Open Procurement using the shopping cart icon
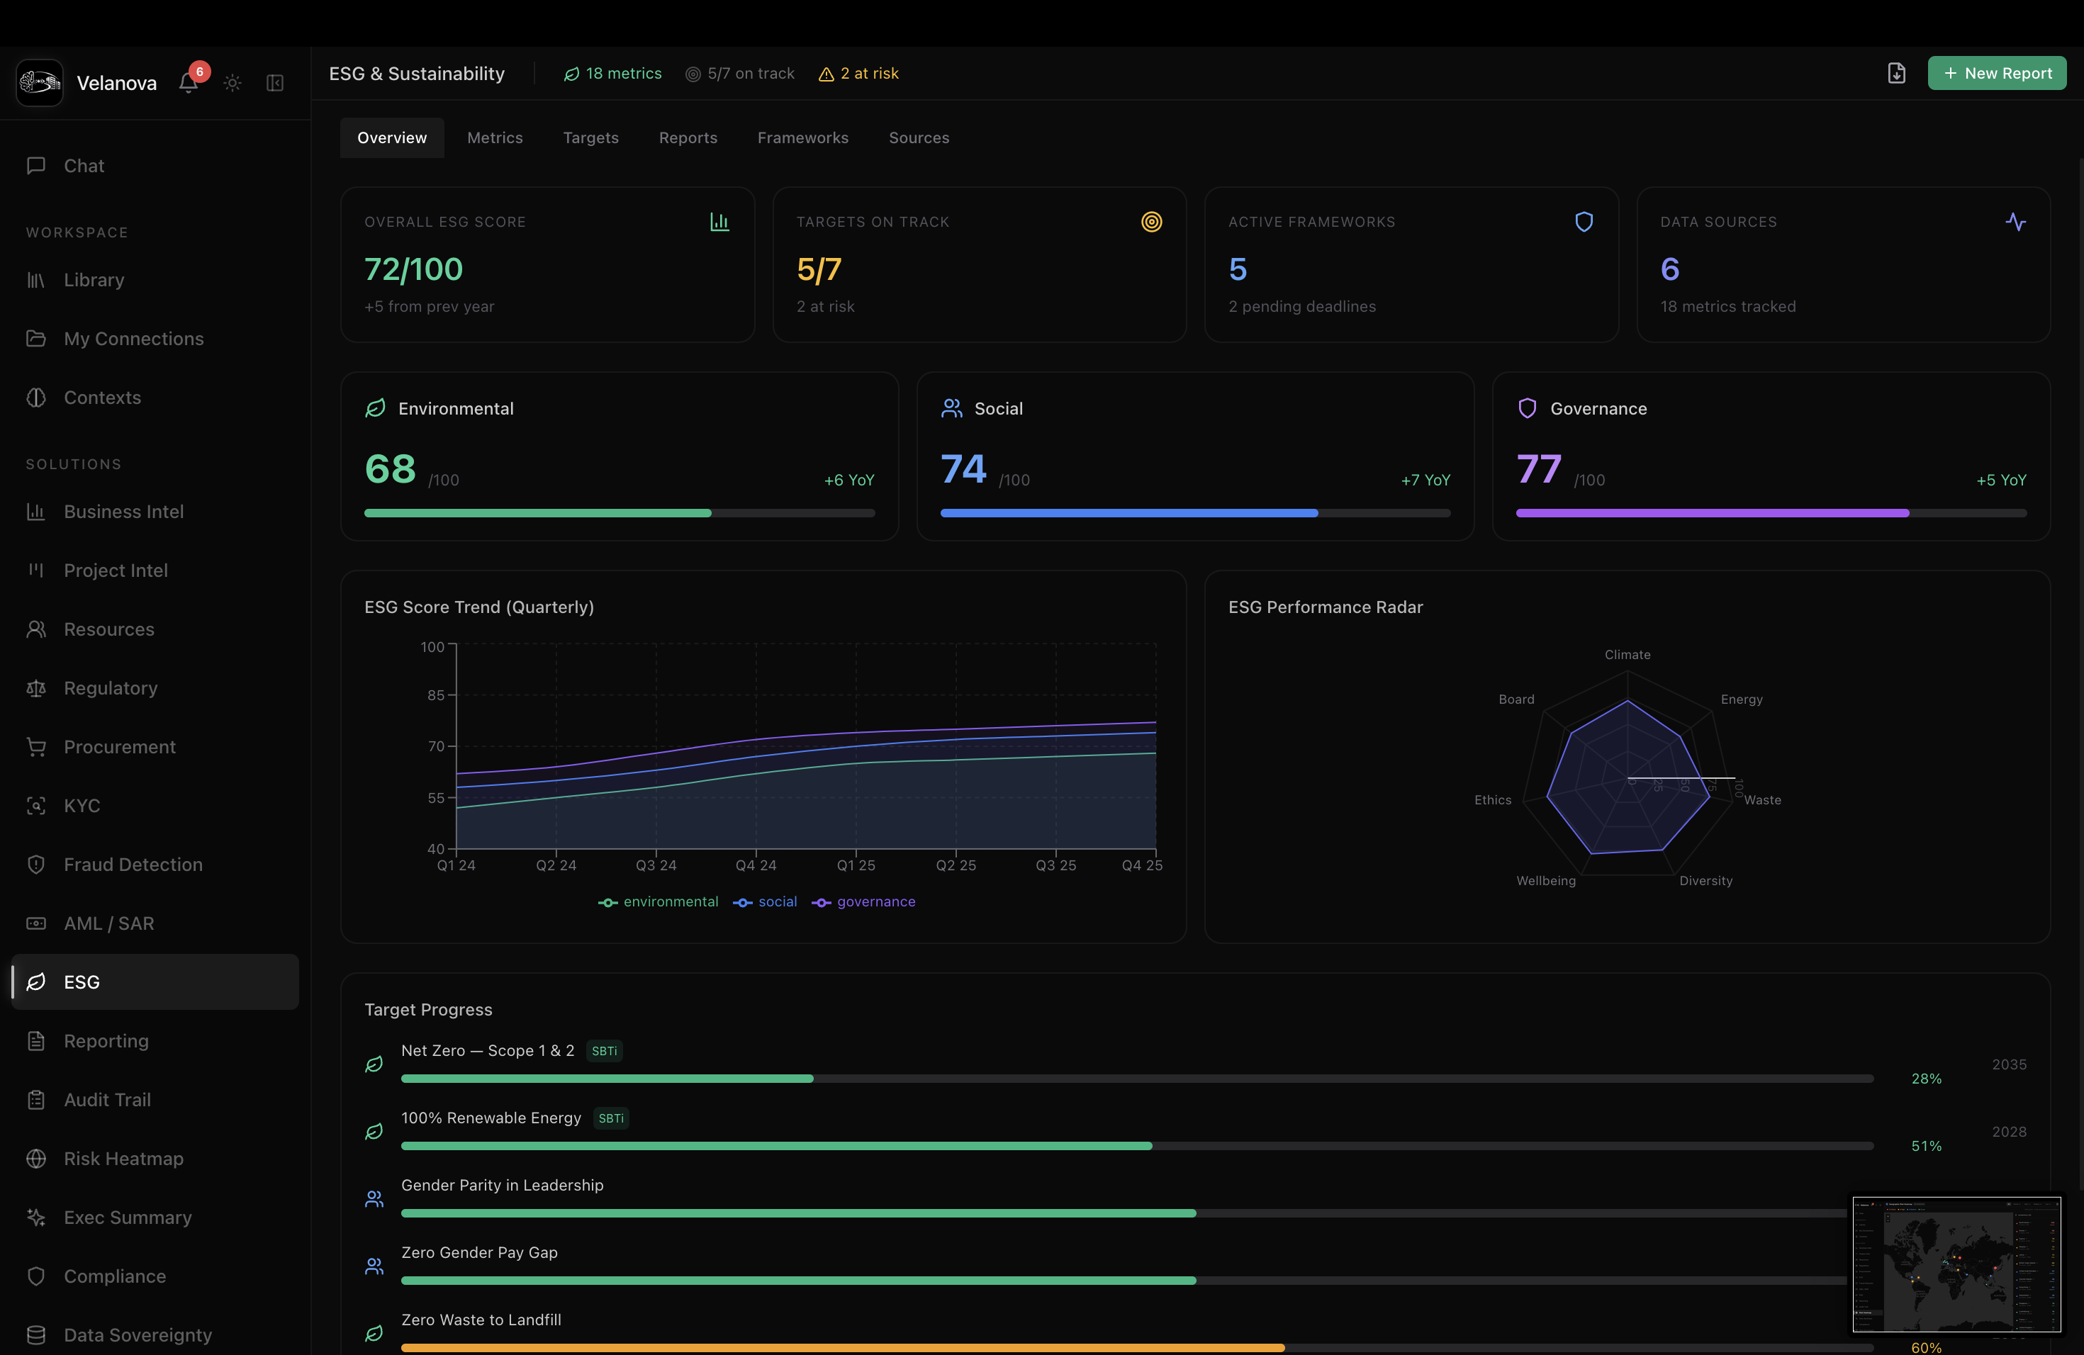Viewport: 2084px width, 1355px height. pyautogui.click(x=36, y=747)
